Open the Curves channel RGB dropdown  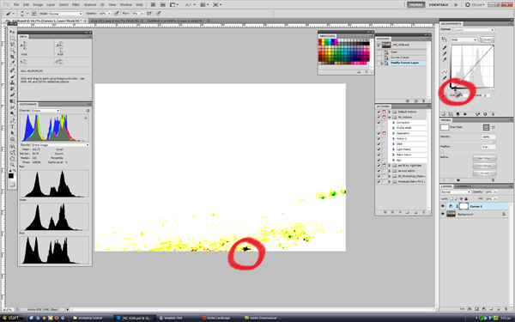point(464,39)
